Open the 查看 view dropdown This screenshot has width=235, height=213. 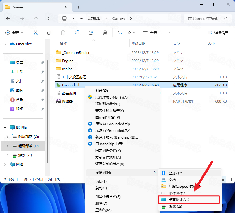tap(152, 33)
